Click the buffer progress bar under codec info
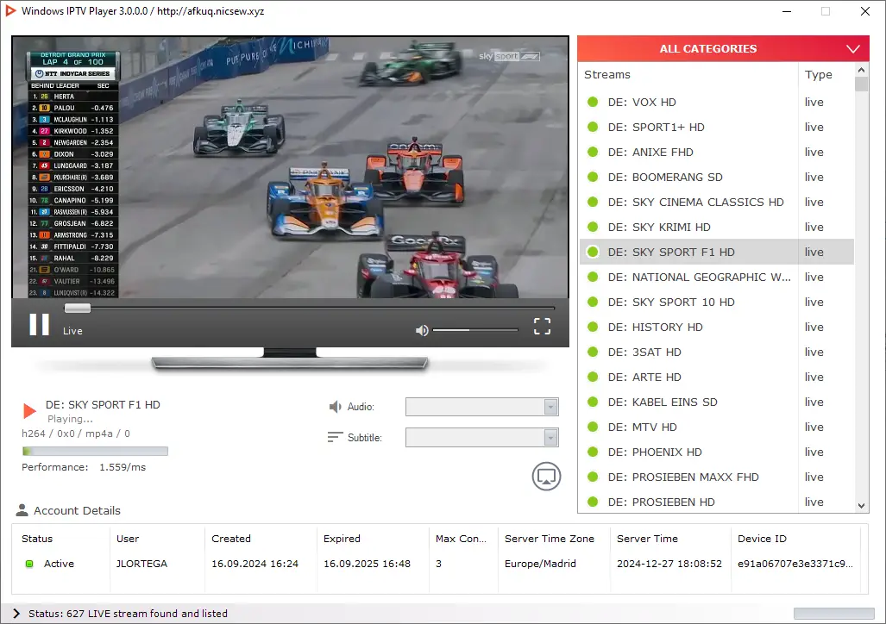 click(95, 452)
